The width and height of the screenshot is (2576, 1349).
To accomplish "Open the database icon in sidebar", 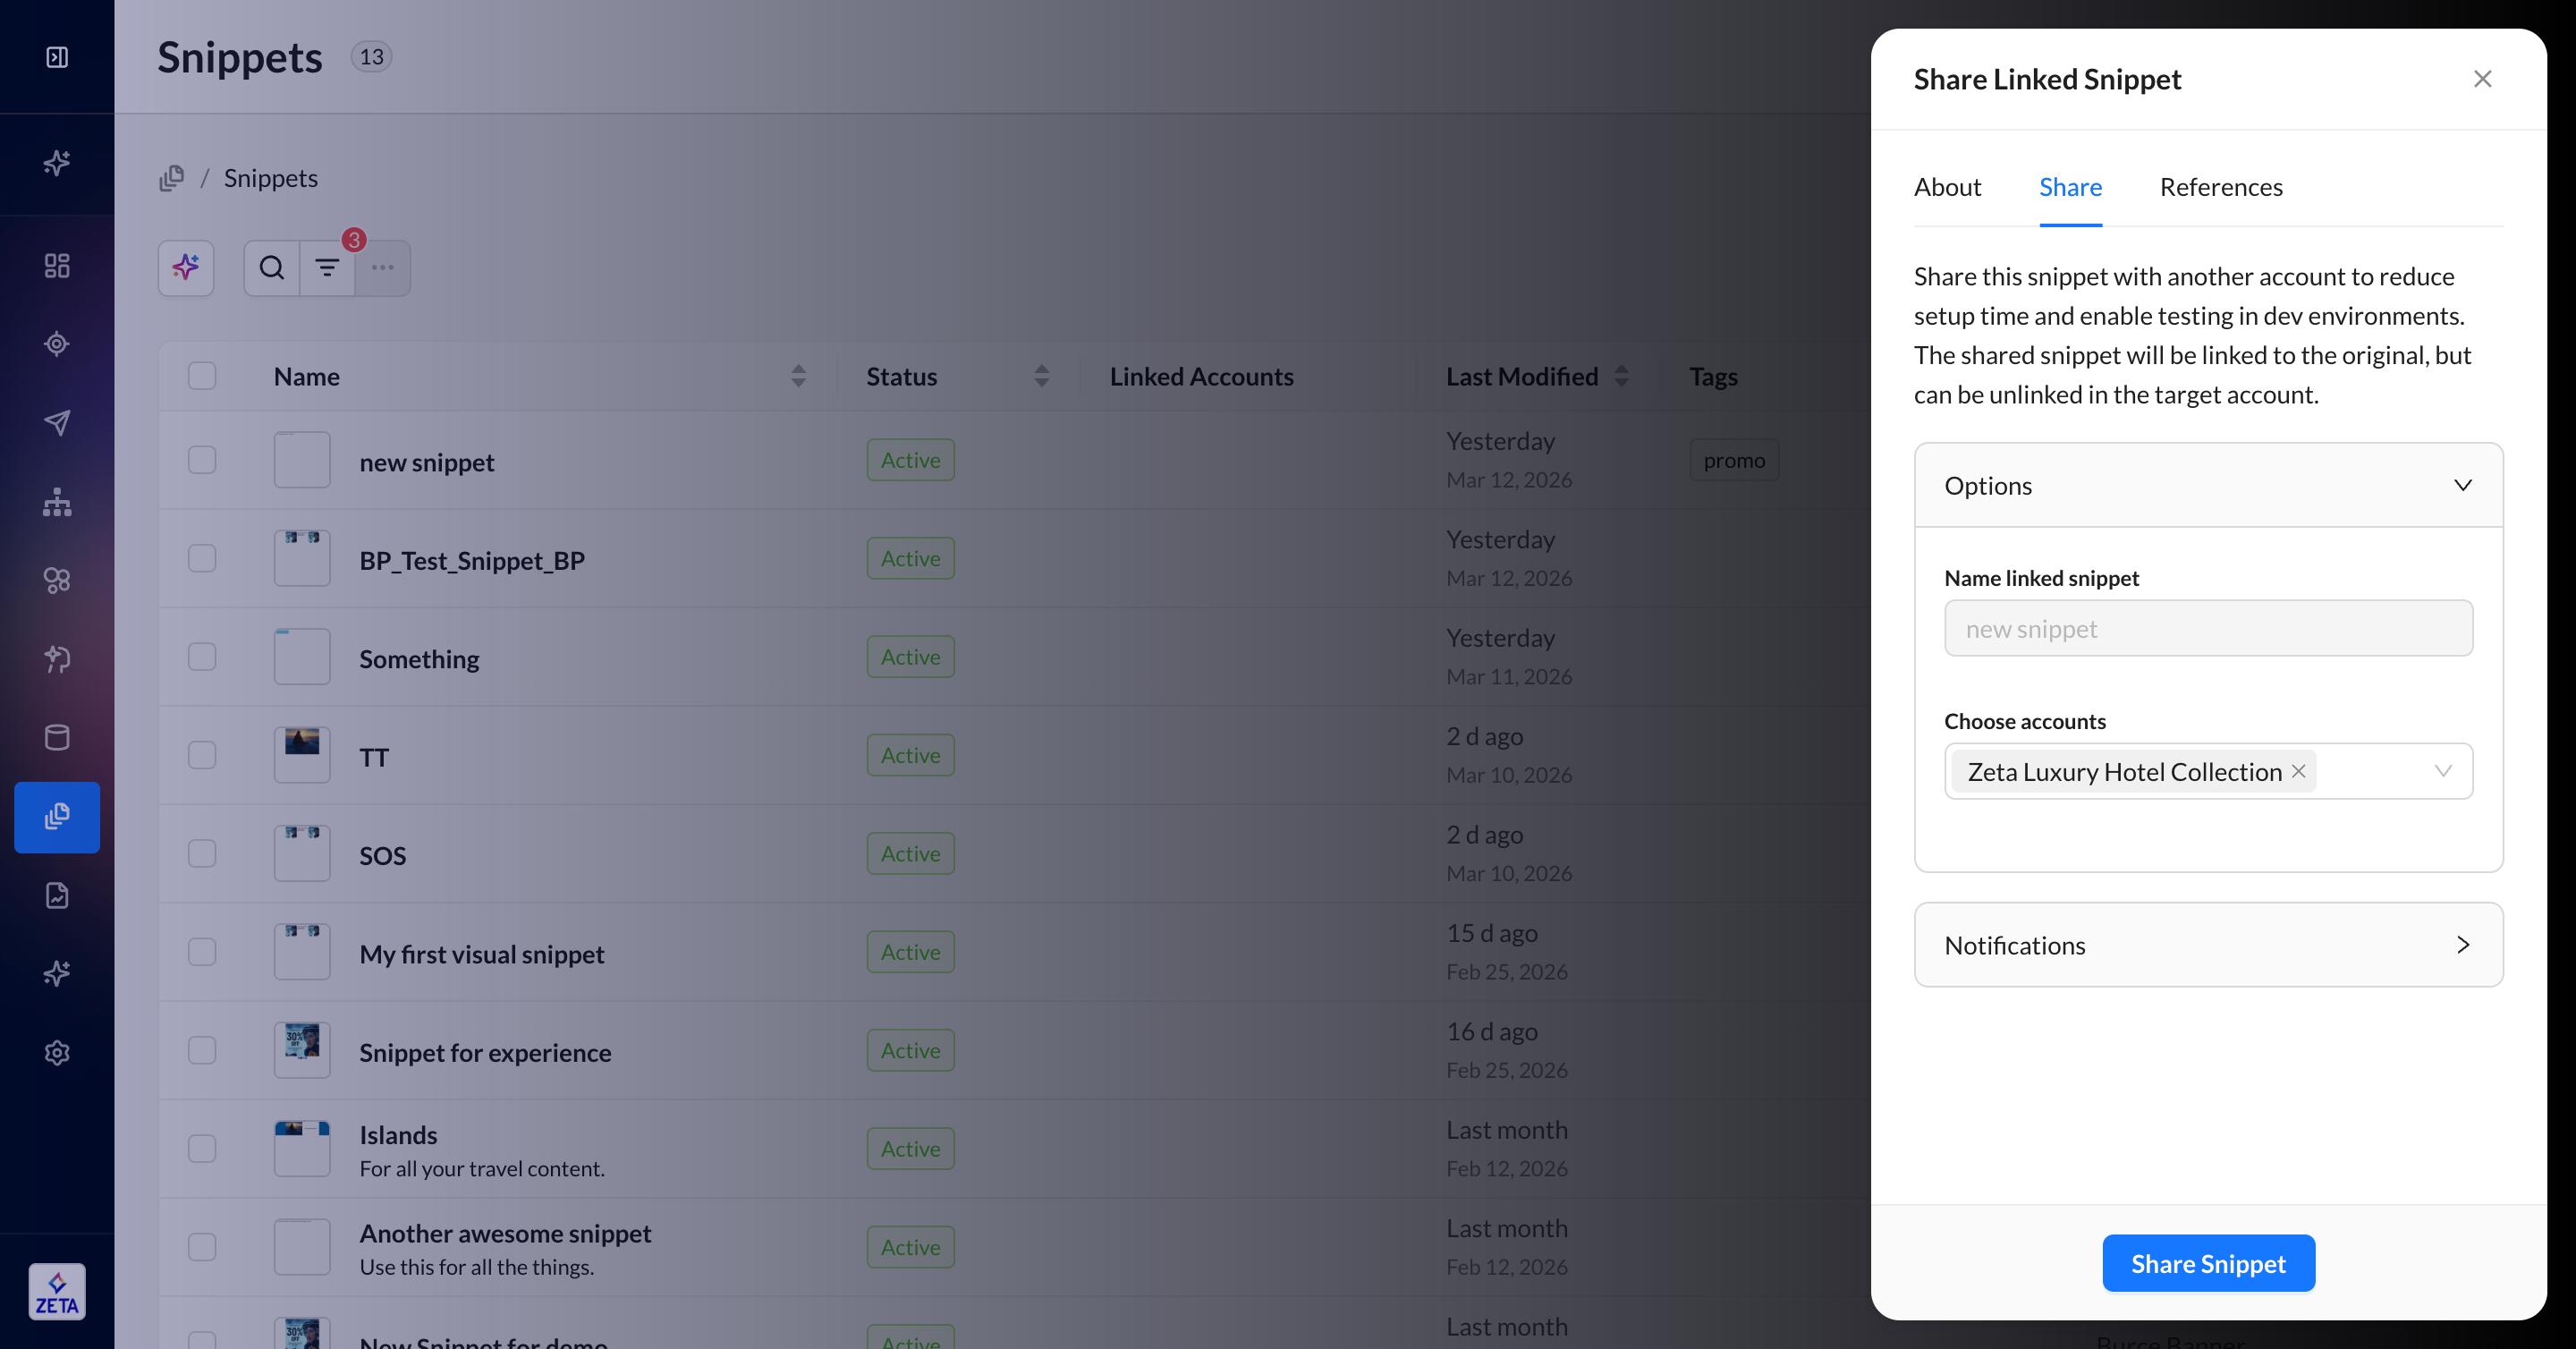I will pyautogui.click(x=57, y=737).
